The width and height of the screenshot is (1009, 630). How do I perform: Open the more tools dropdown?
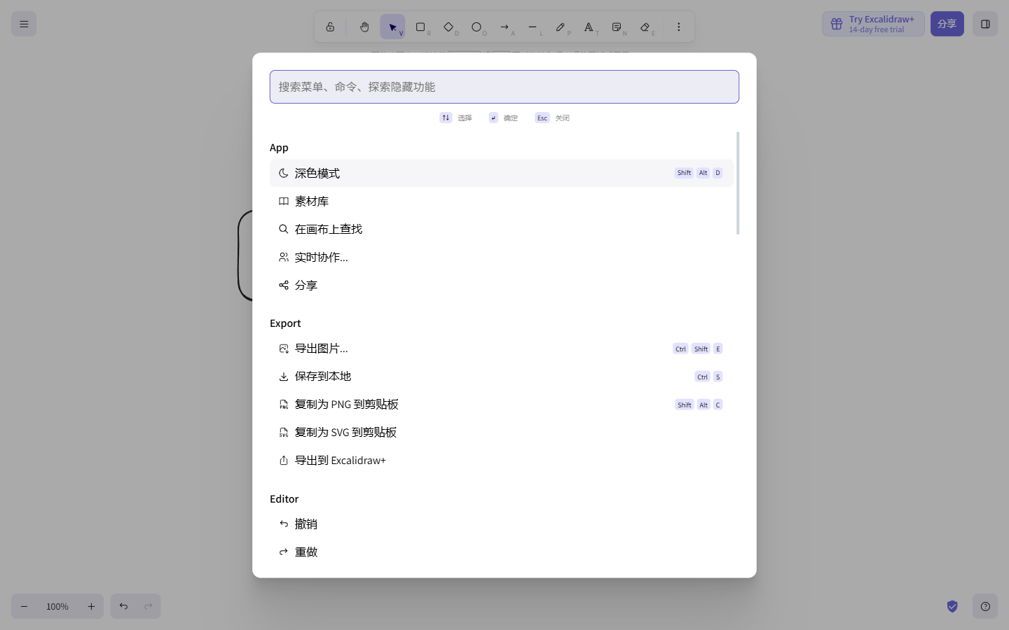(x=678, y=27)
